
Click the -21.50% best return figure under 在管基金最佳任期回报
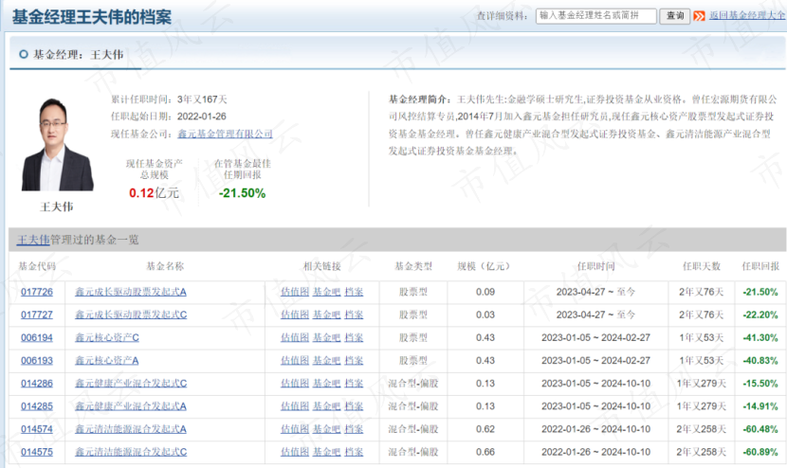point(242,193)
